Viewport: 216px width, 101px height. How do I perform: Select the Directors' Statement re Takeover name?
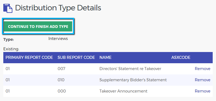(130, 68)
